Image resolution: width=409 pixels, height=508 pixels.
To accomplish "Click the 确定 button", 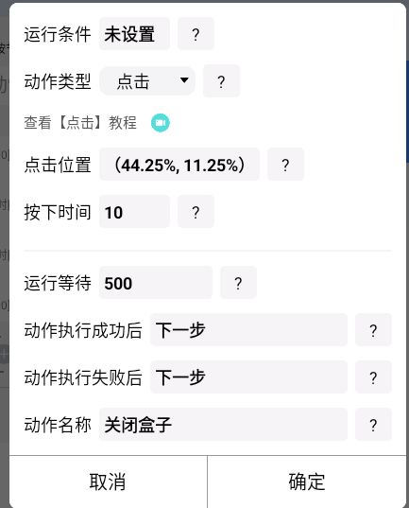I will click(307, 482).
